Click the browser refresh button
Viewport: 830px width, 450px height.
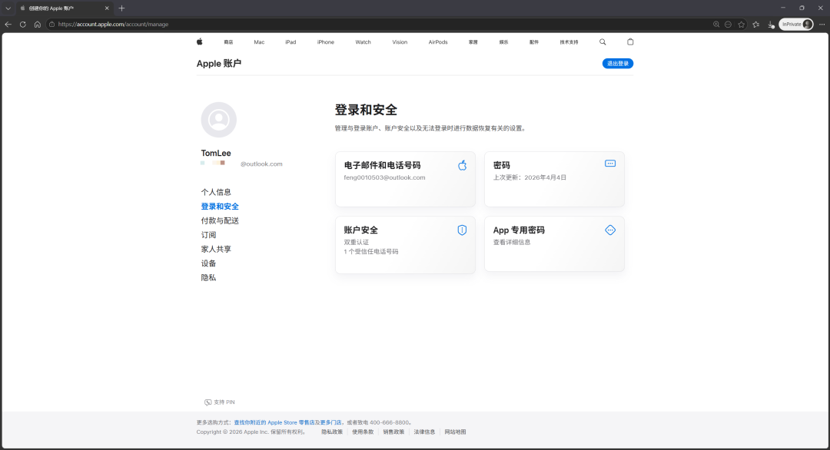[23, 24]
